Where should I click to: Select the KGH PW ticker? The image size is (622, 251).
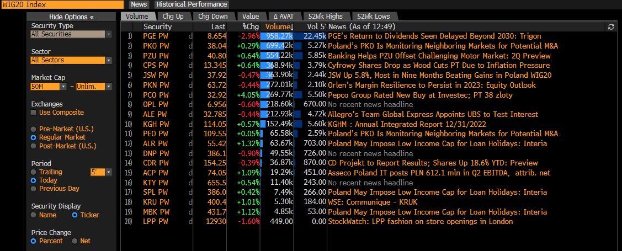click(x=156, y=124)
